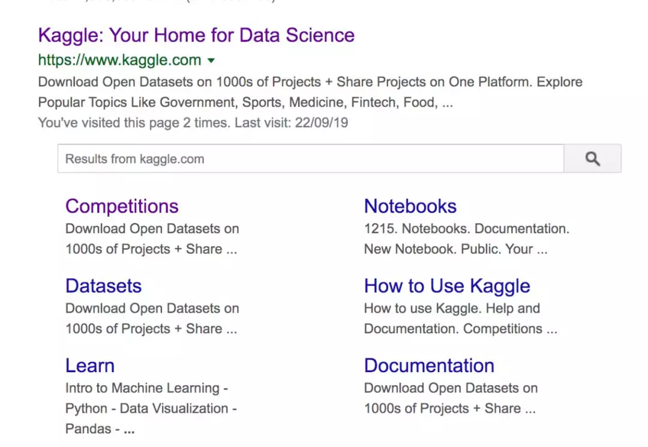Viewport: 648px width, 447px height.
Task: Click the Documentation snippet below its heading
Action: coord(451,398)
